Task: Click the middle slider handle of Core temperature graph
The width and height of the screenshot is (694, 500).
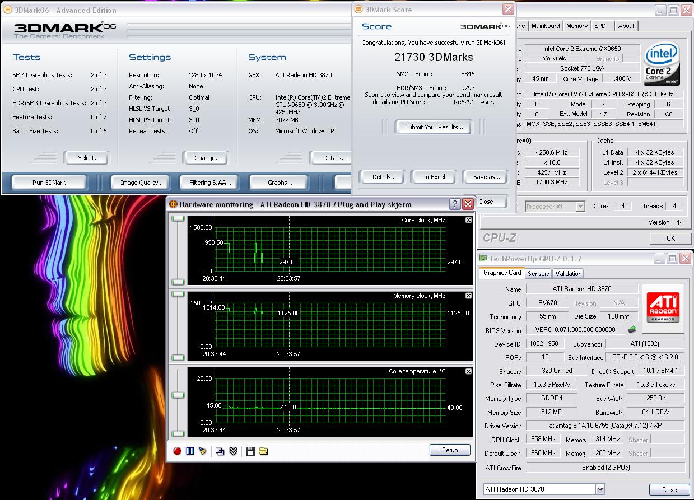Action: click(x=178, y=395)
